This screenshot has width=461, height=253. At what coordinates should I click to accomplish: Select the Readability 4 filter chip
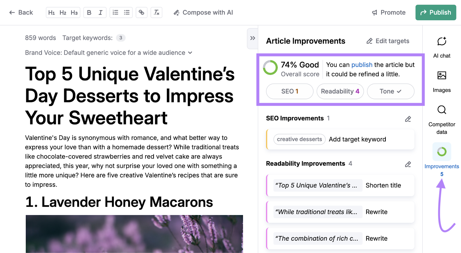[340, 91]
